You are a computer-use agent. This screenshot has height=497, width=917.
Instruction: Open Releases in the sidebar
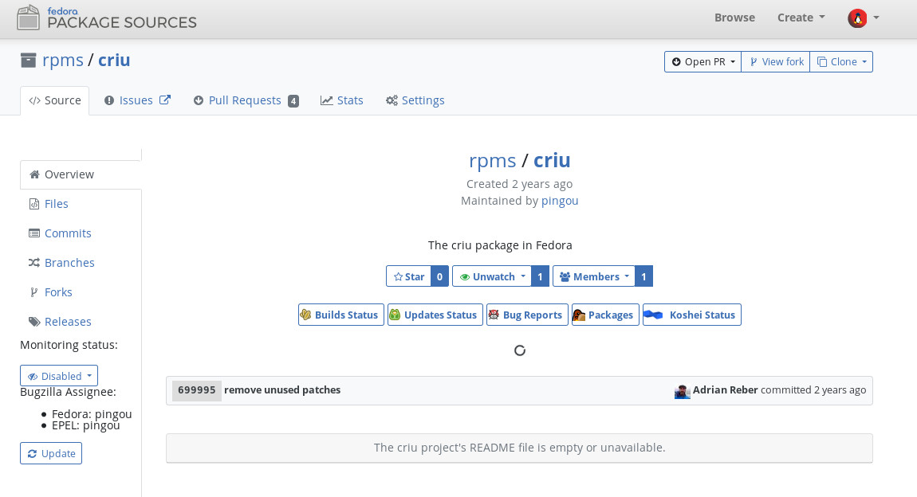(x=68, y=322)
